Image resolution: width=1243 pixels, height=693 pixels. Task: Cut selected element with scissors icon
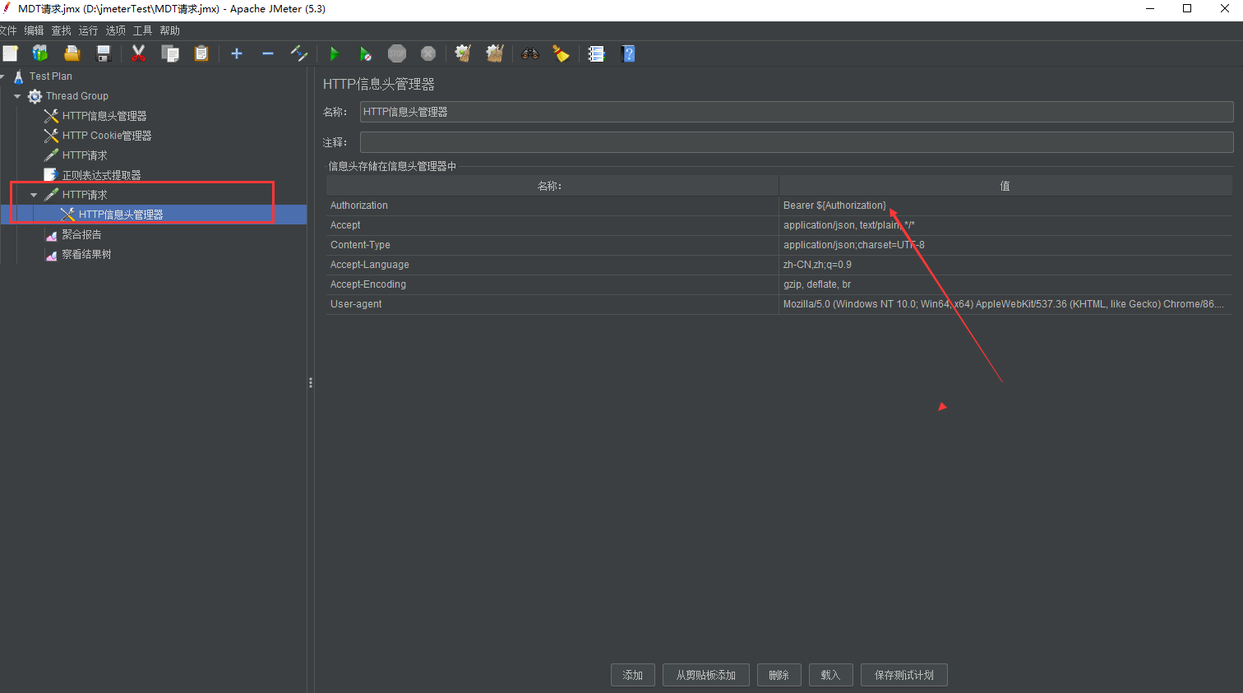pos(138,53)
